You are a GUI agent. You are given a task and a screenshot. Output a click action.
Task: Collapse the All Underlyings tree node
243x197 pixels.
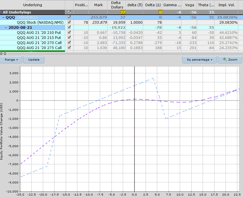pos(1,12)
